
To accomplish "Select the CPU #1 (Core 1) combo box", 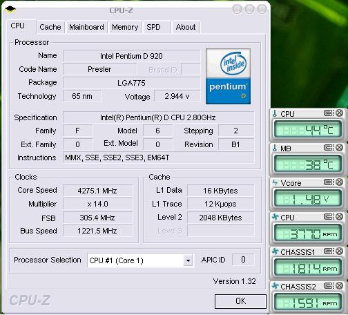I will click(140, 260).
